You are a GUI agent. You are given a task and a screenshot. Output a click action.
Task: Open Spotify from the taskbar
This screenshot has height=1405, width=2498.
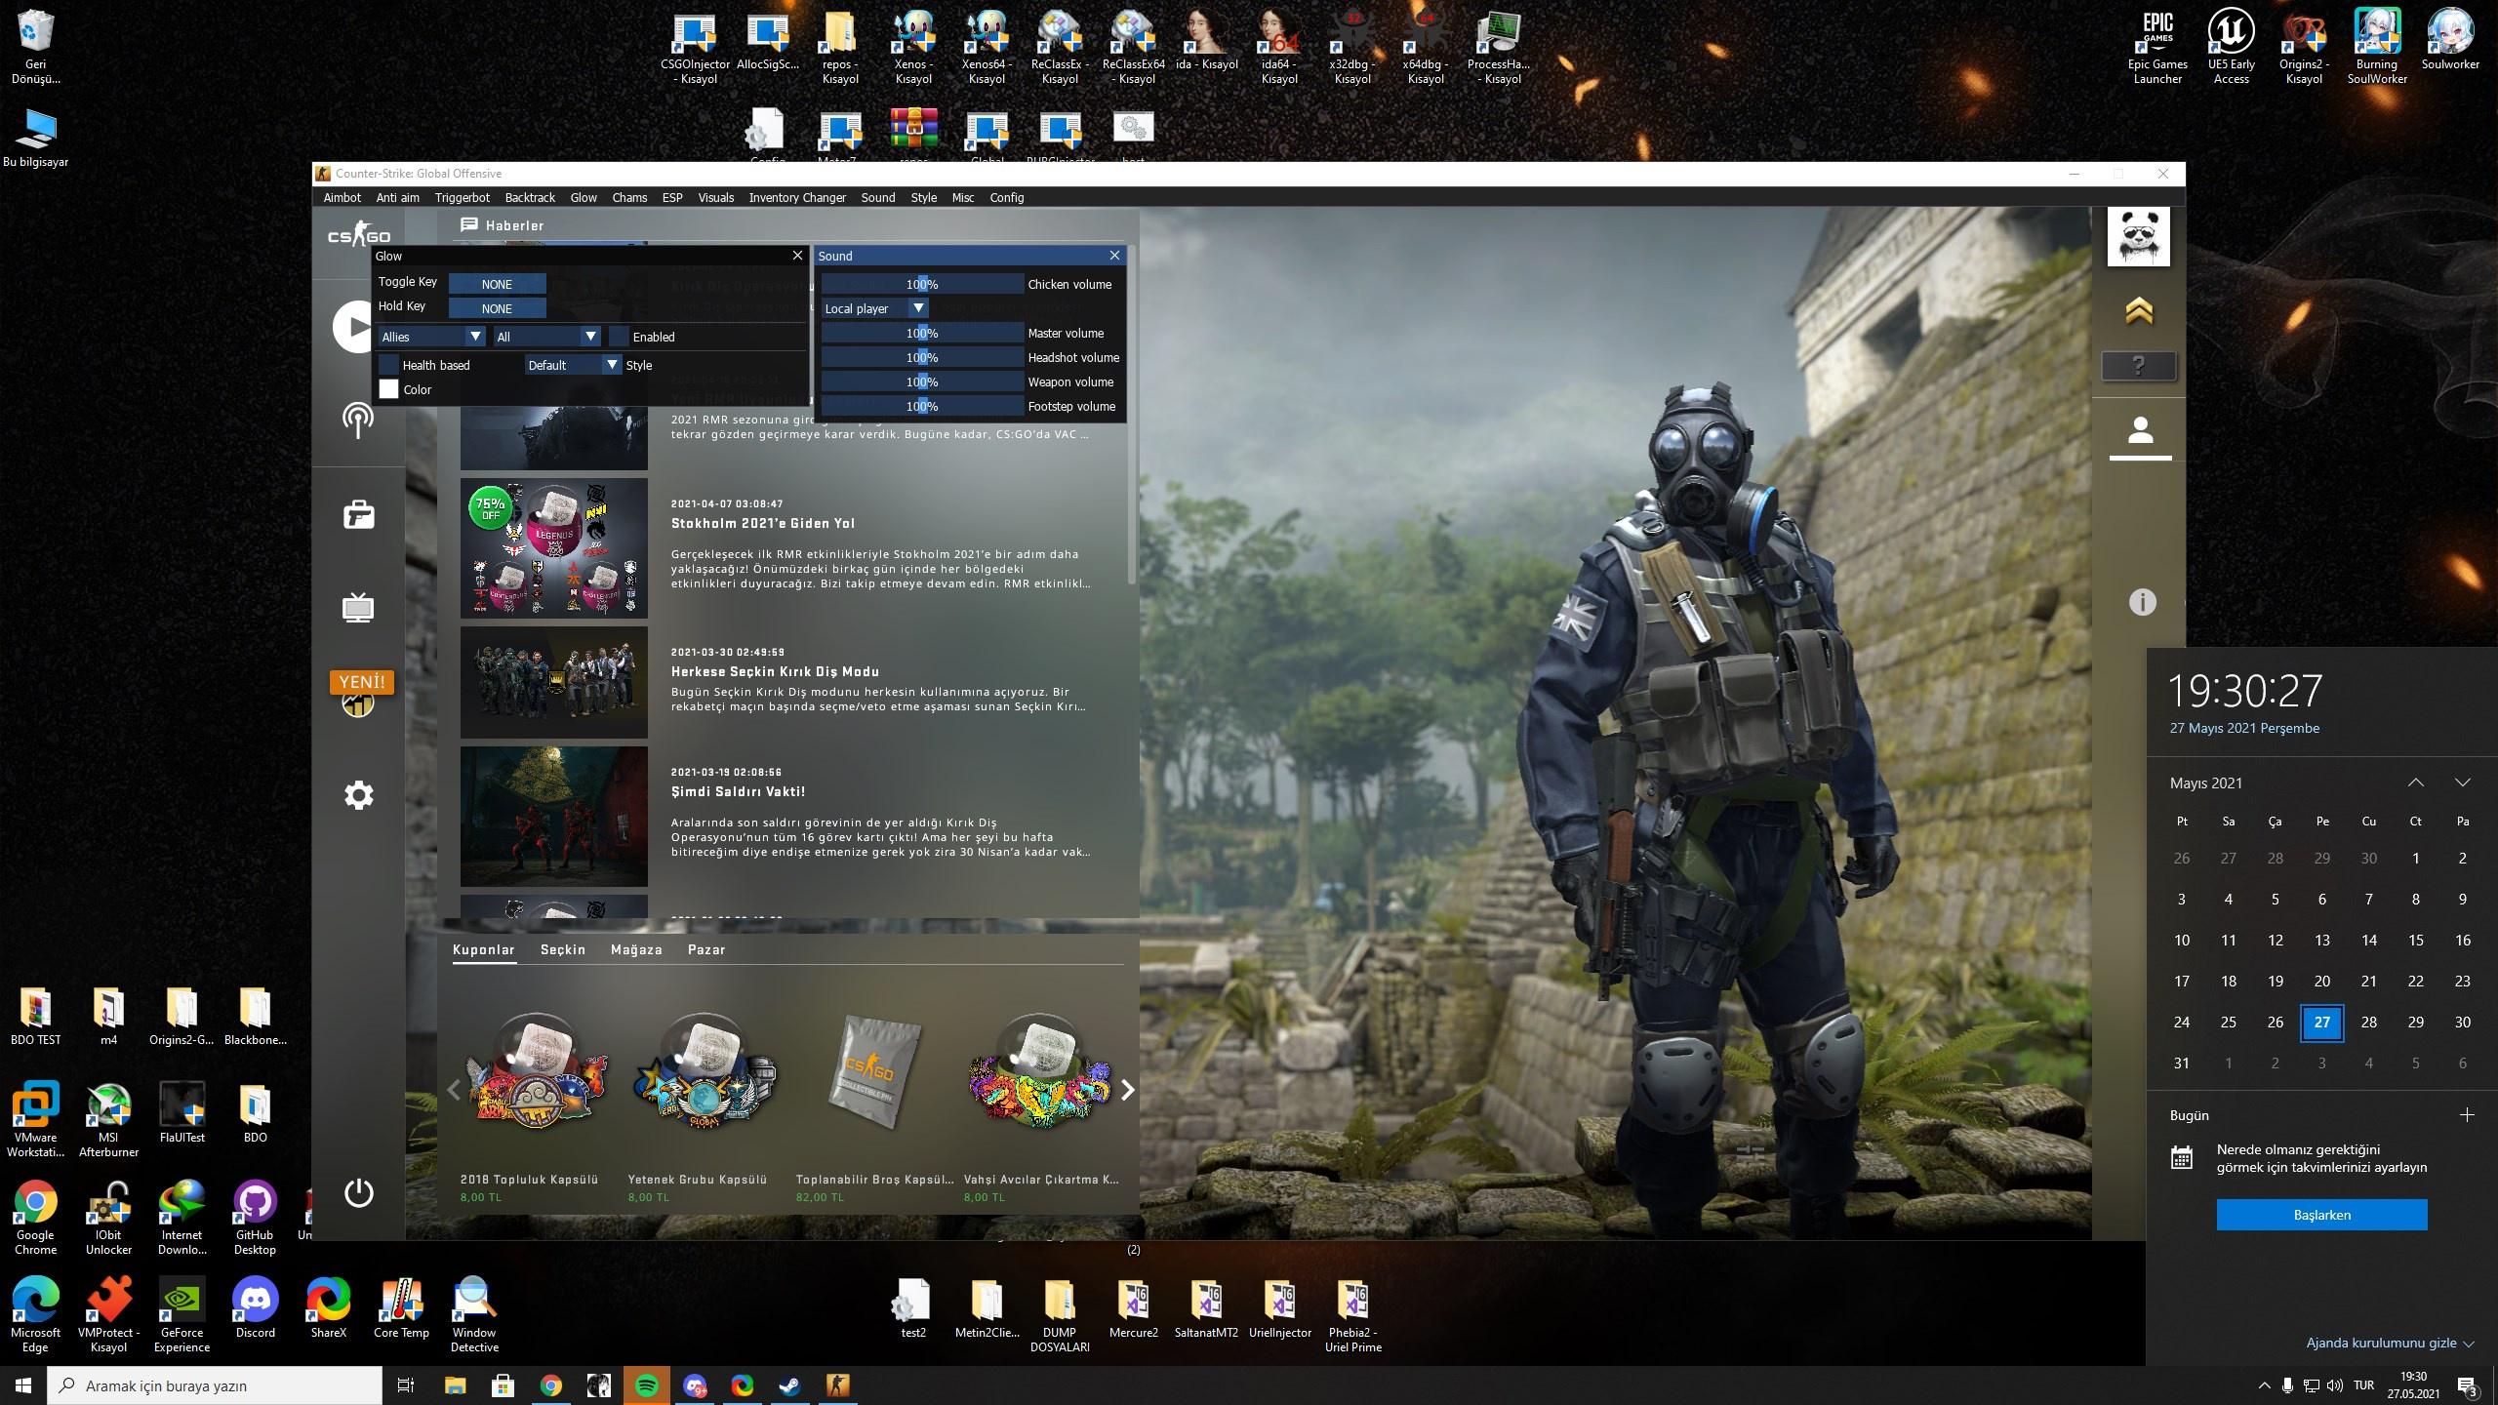646,1385
